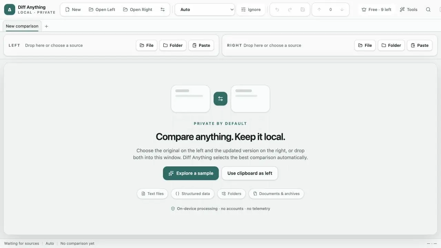Image resolution: width=441 pixels, height=248 pixels.
Task: Choose a Folder for the LEFT source
Action: tap(173, 45)
